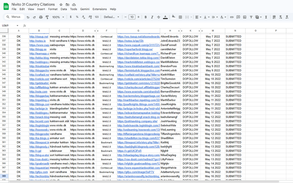Click the font size input field
Viewport: 293px width, 183px height.
tap(132, 17)
